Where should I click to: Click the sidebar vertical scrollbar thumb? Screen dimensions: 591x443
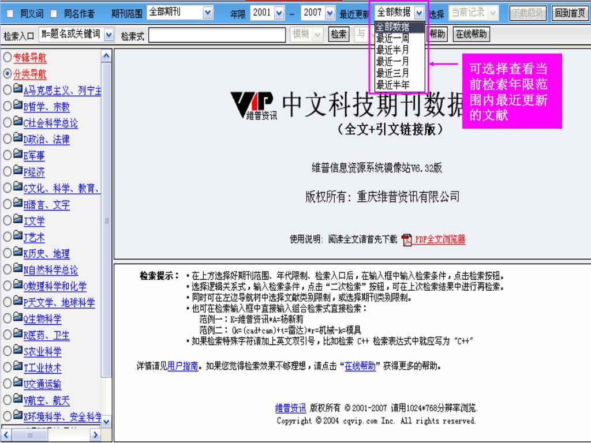(106, 220)
